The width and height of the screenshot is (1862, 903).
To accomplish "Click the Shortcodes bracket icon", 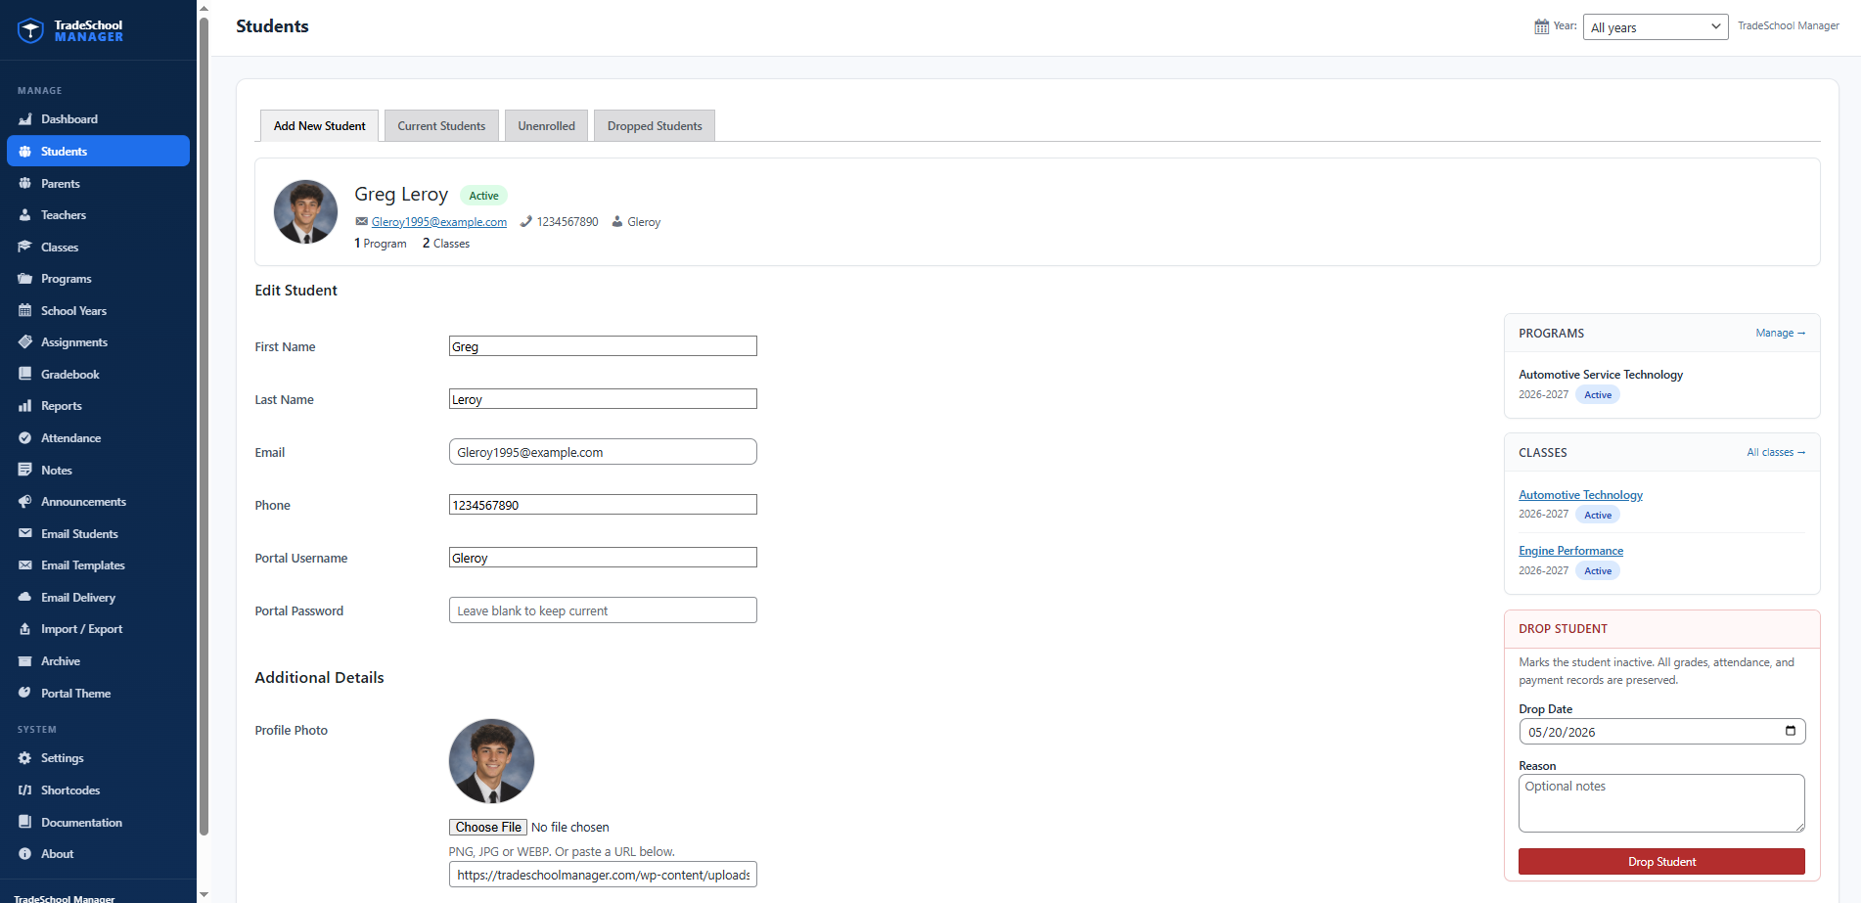I will (25, 790).
